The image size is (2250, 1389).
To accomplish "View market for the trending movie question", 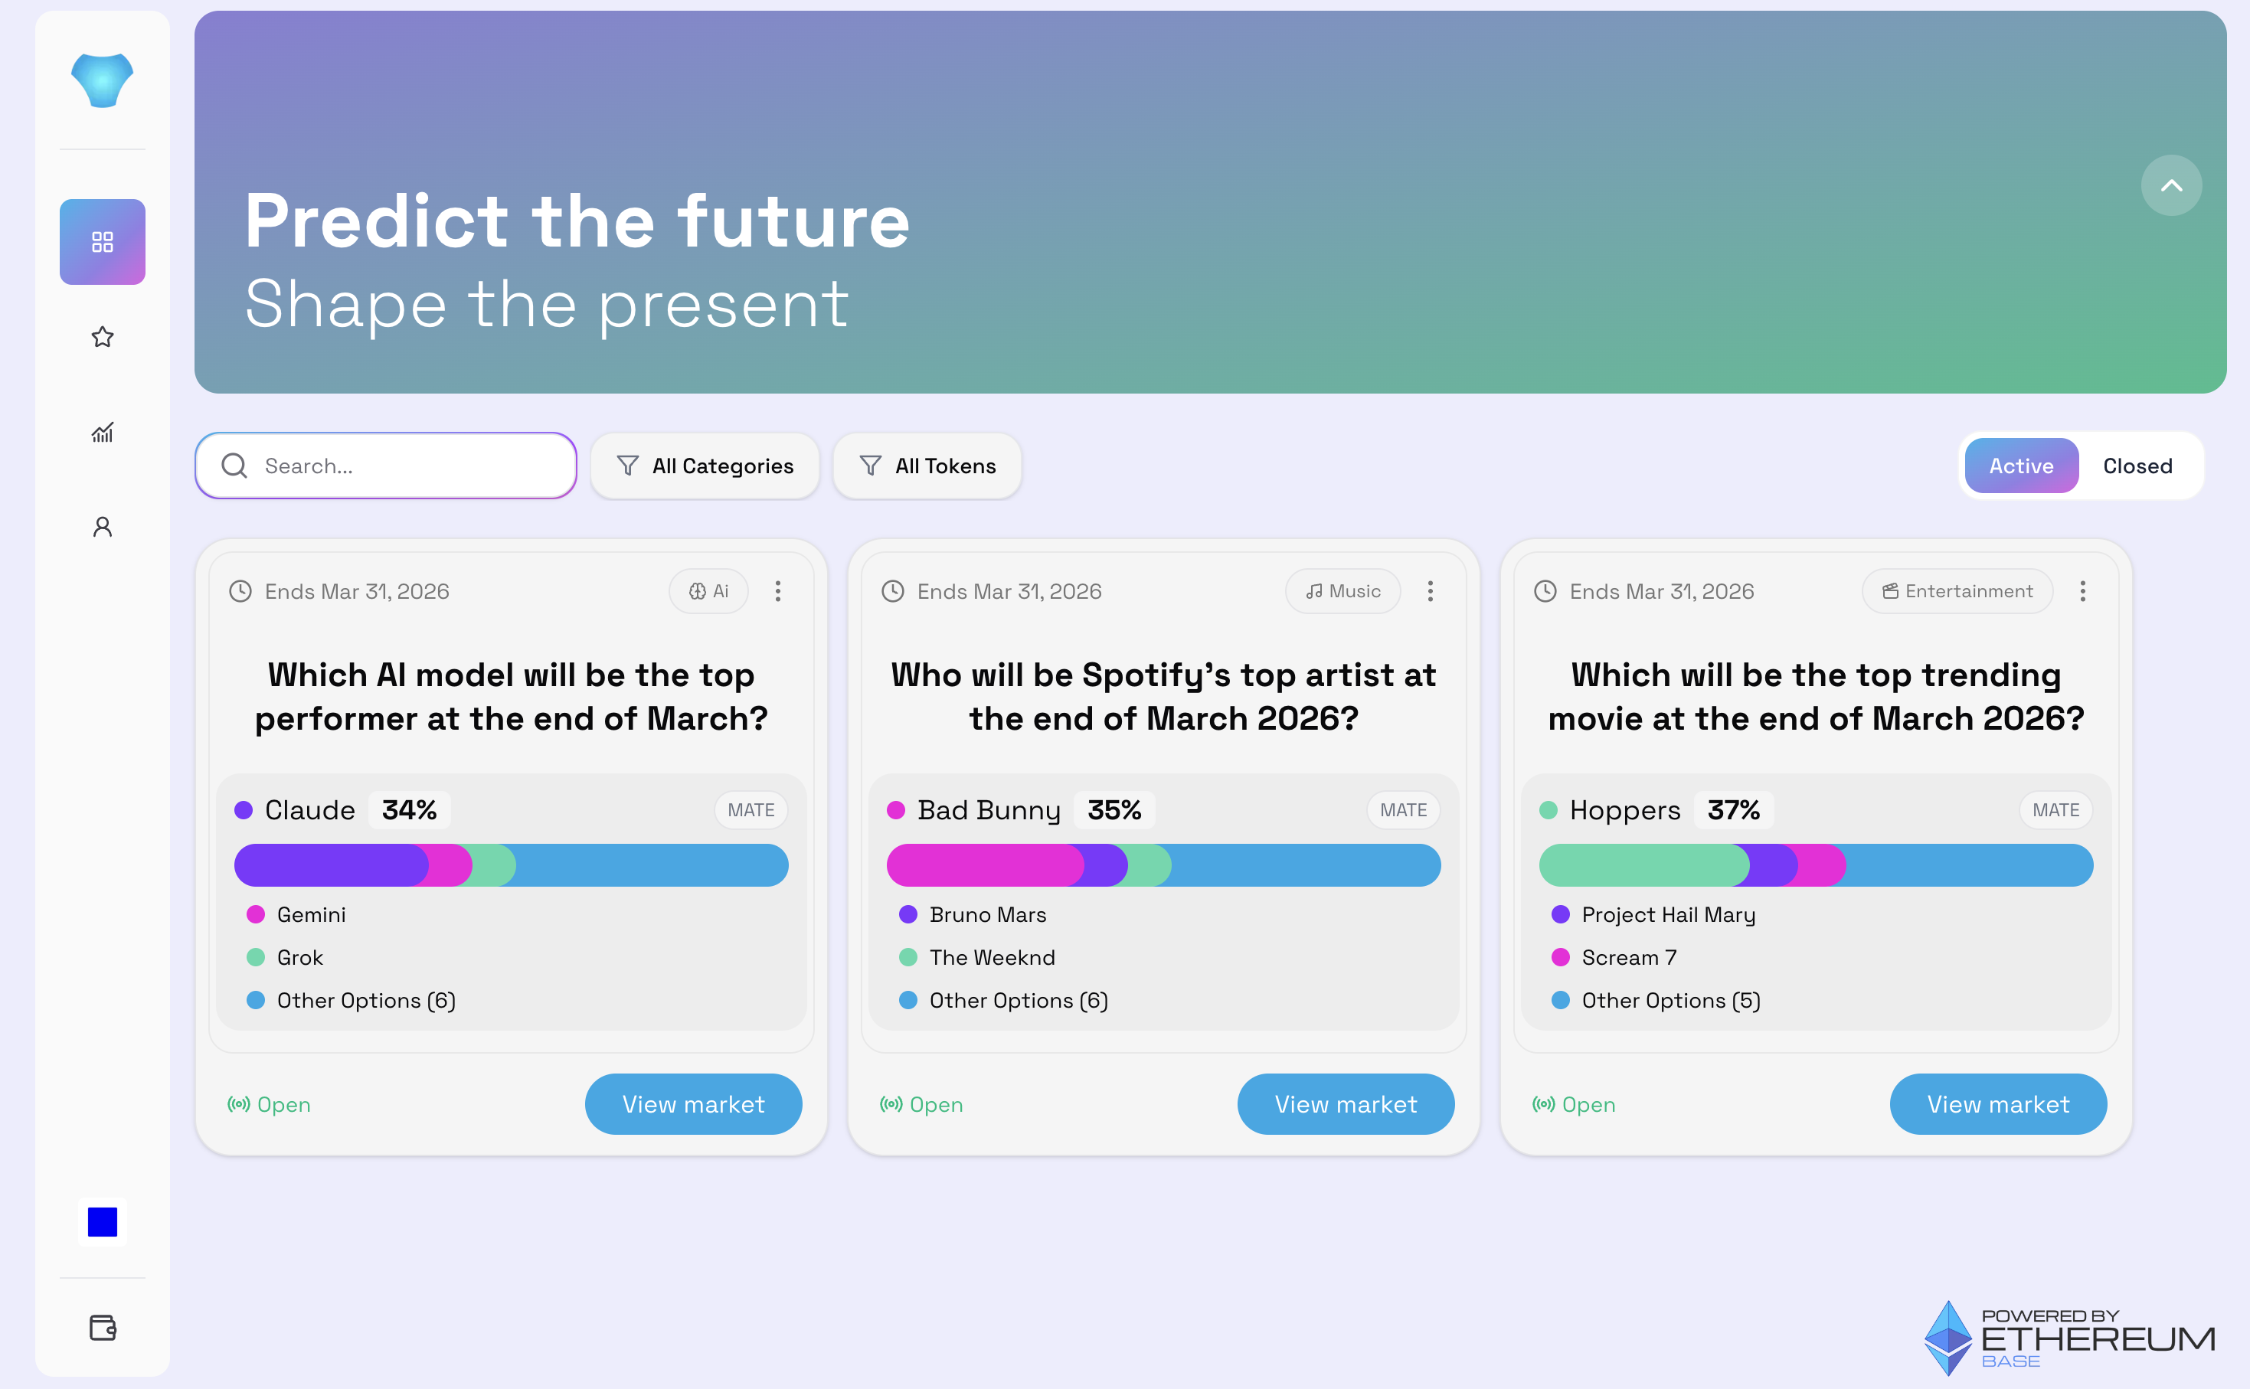I will pos(1997,1104).
